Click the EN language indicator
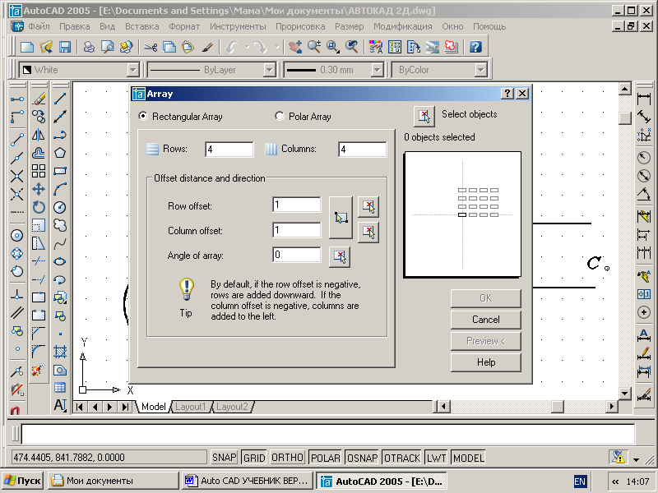658x493 pixels. coord(580,481)
